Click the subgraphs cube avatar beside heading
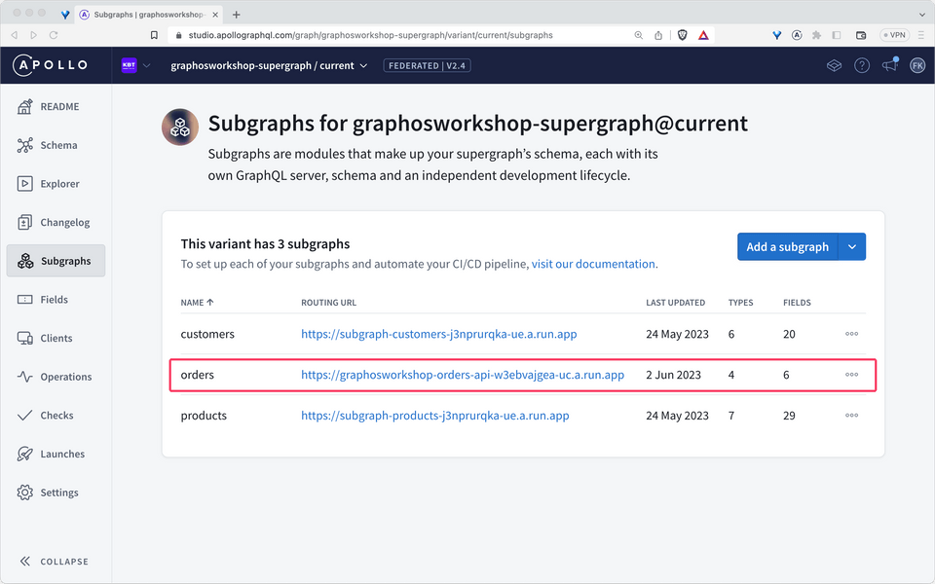This screenshot has height=584, width=935. point(180,127)
